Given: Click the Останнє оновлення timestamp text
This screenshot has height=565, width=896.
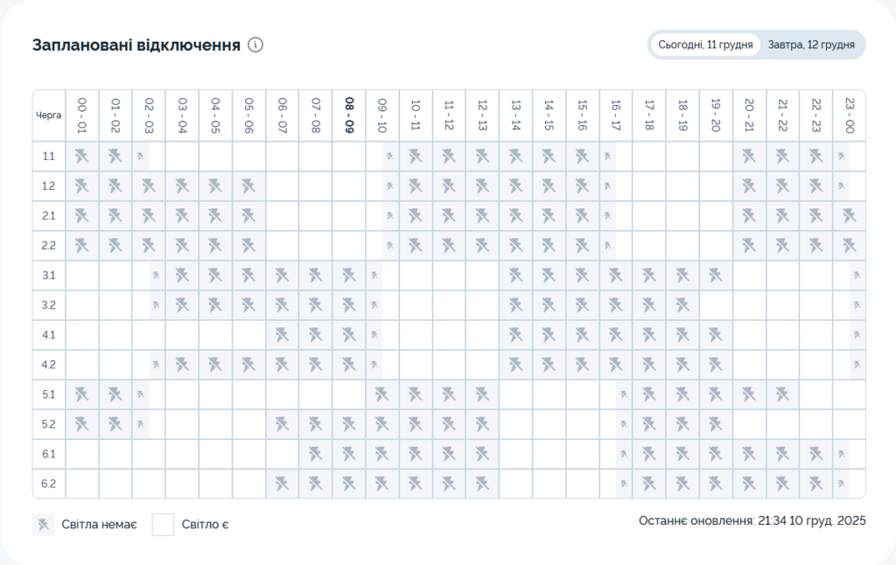Looking at the screenshot, I should point(752,520).
